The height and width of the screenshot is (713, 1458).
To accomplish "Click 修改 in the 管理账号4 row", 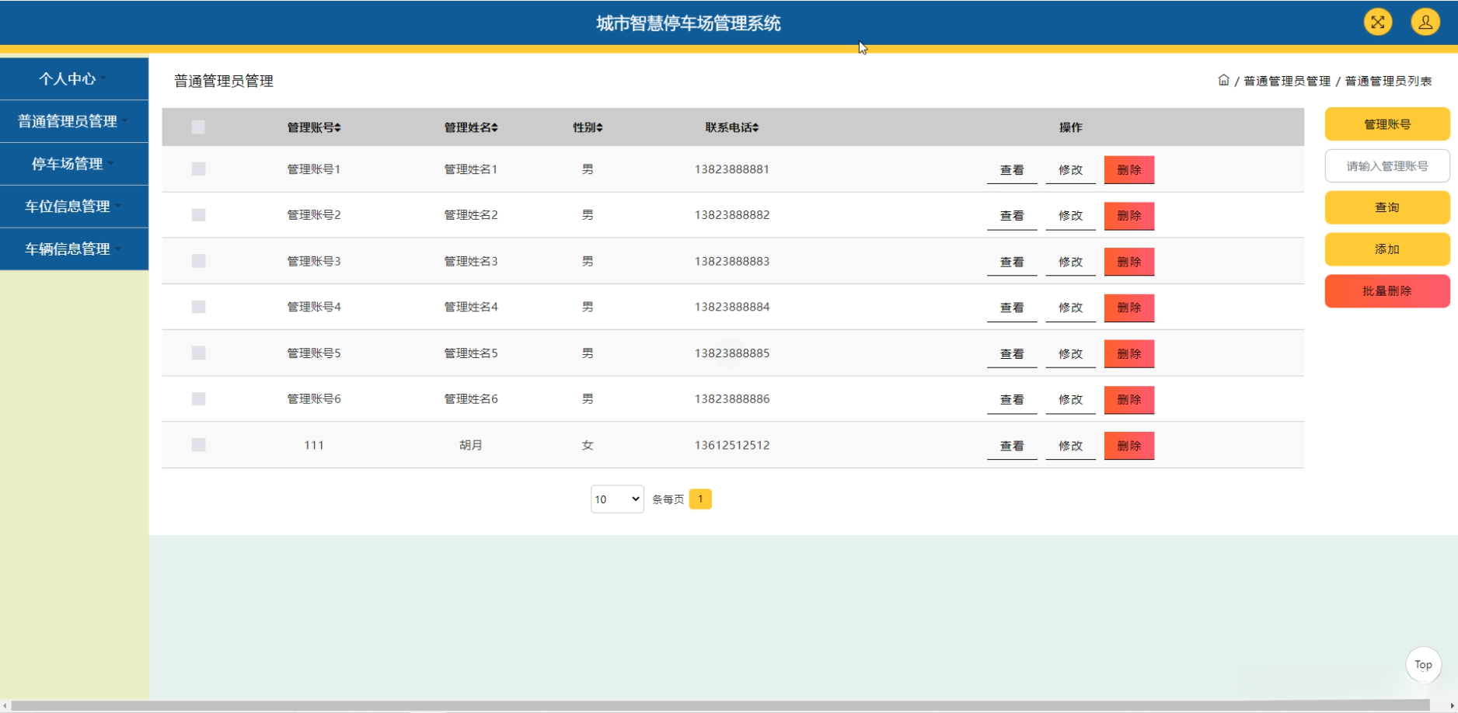I will click(x=1070, y=308).
